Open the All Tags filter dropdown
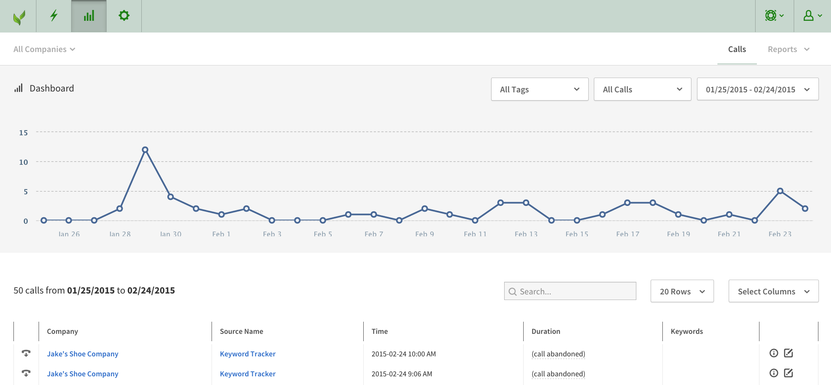 [539, 89]
